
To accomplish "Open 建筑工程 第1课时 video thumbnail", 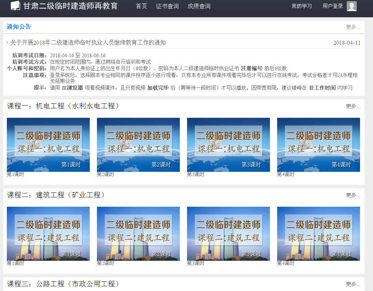I will pyautogui.click(x=48, y=234).
